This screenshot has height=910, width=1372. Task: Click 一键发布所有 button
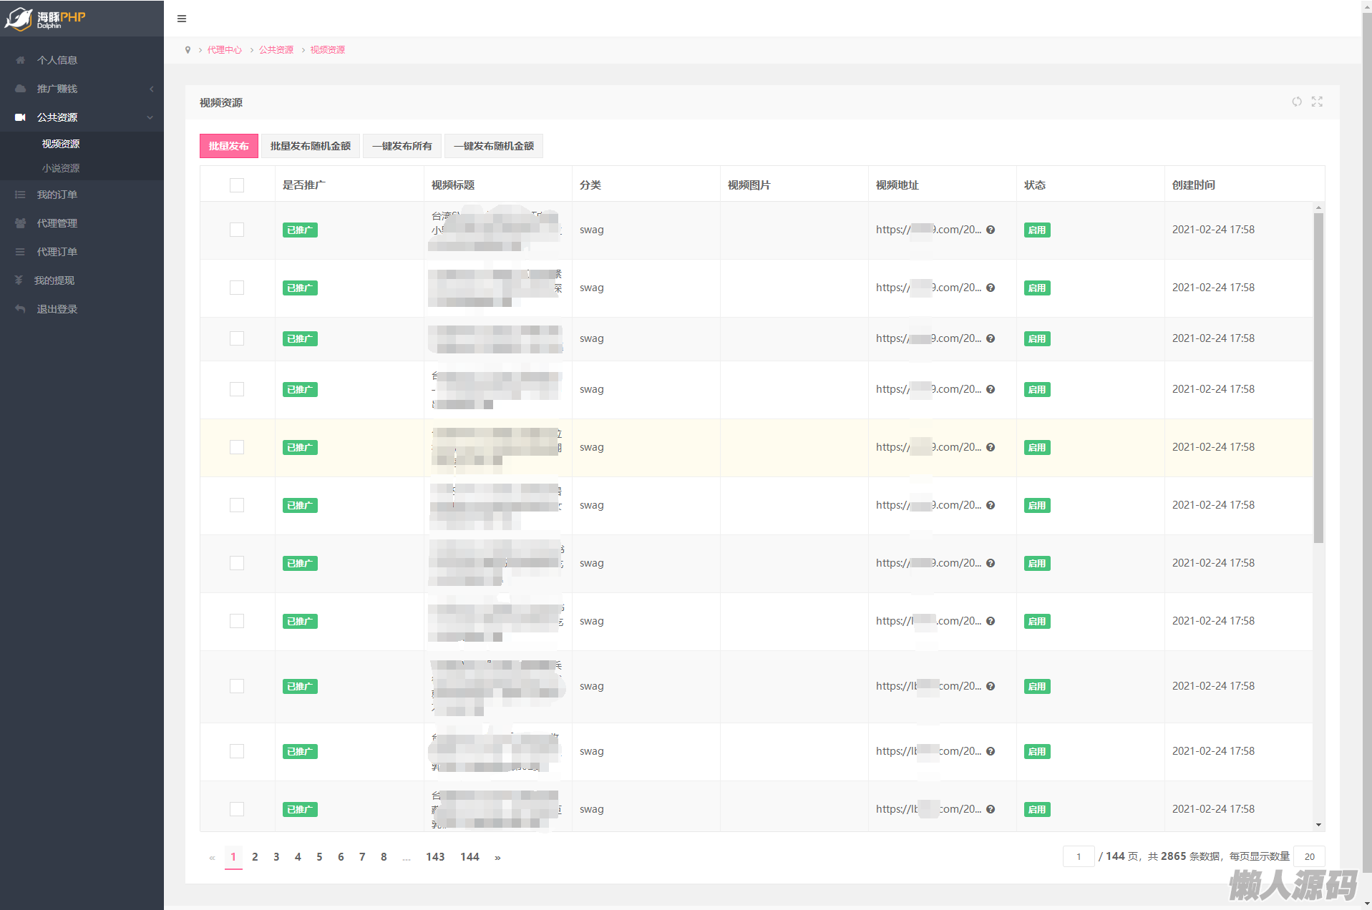402,146
